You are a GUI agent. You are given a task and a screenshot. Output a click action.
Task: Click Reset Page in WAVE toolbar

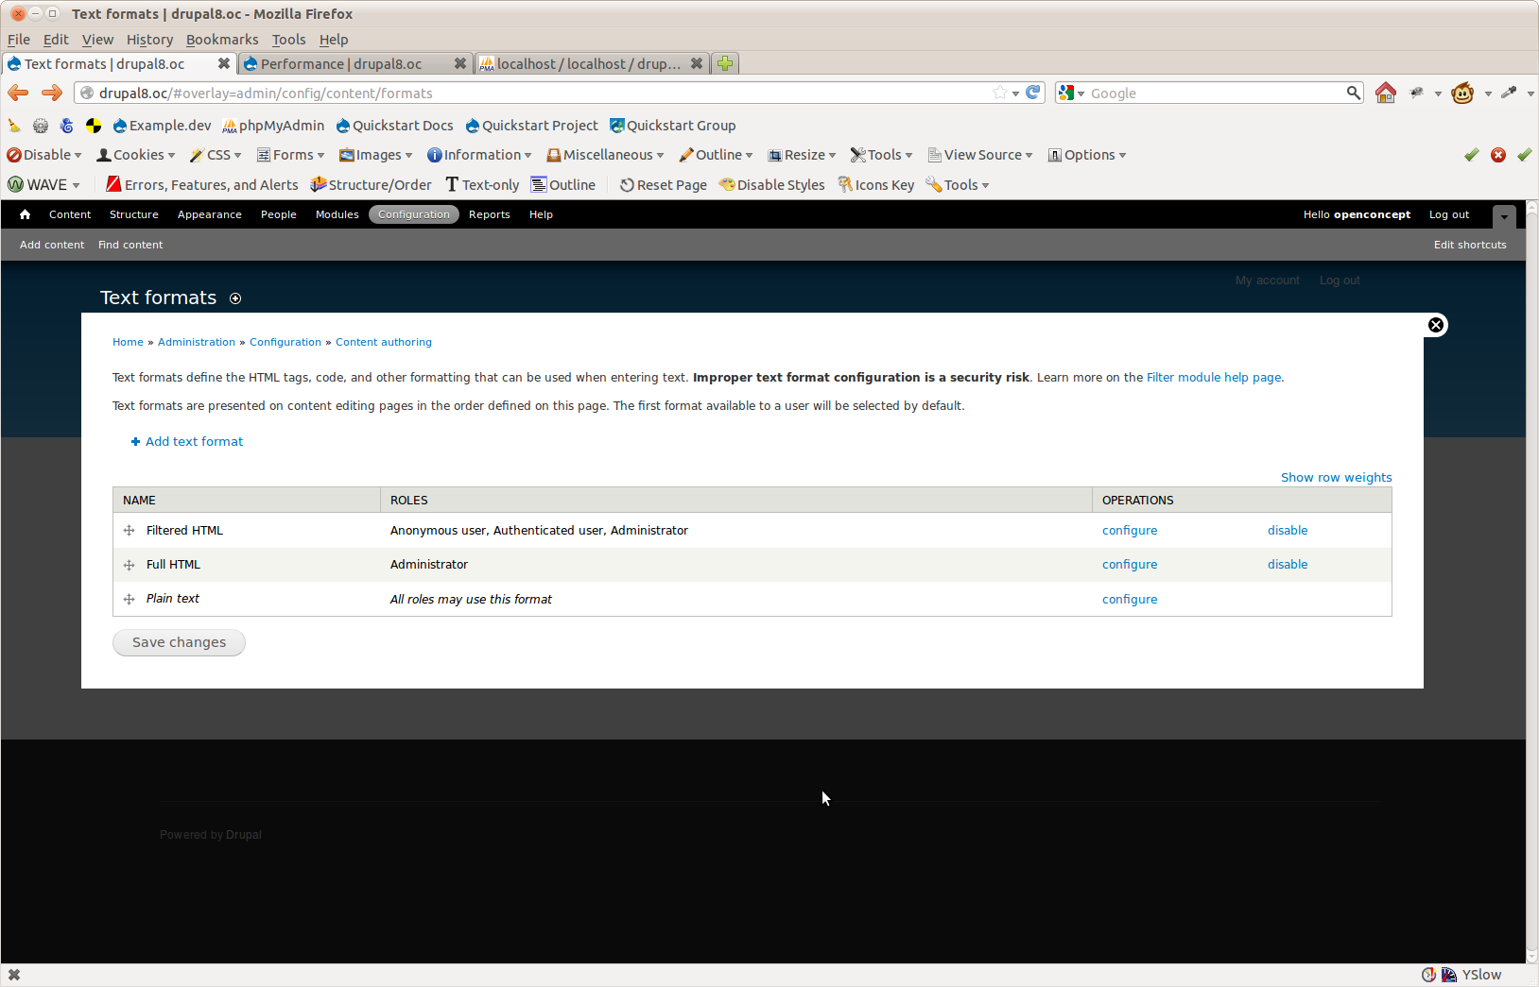tap(664, 185)
